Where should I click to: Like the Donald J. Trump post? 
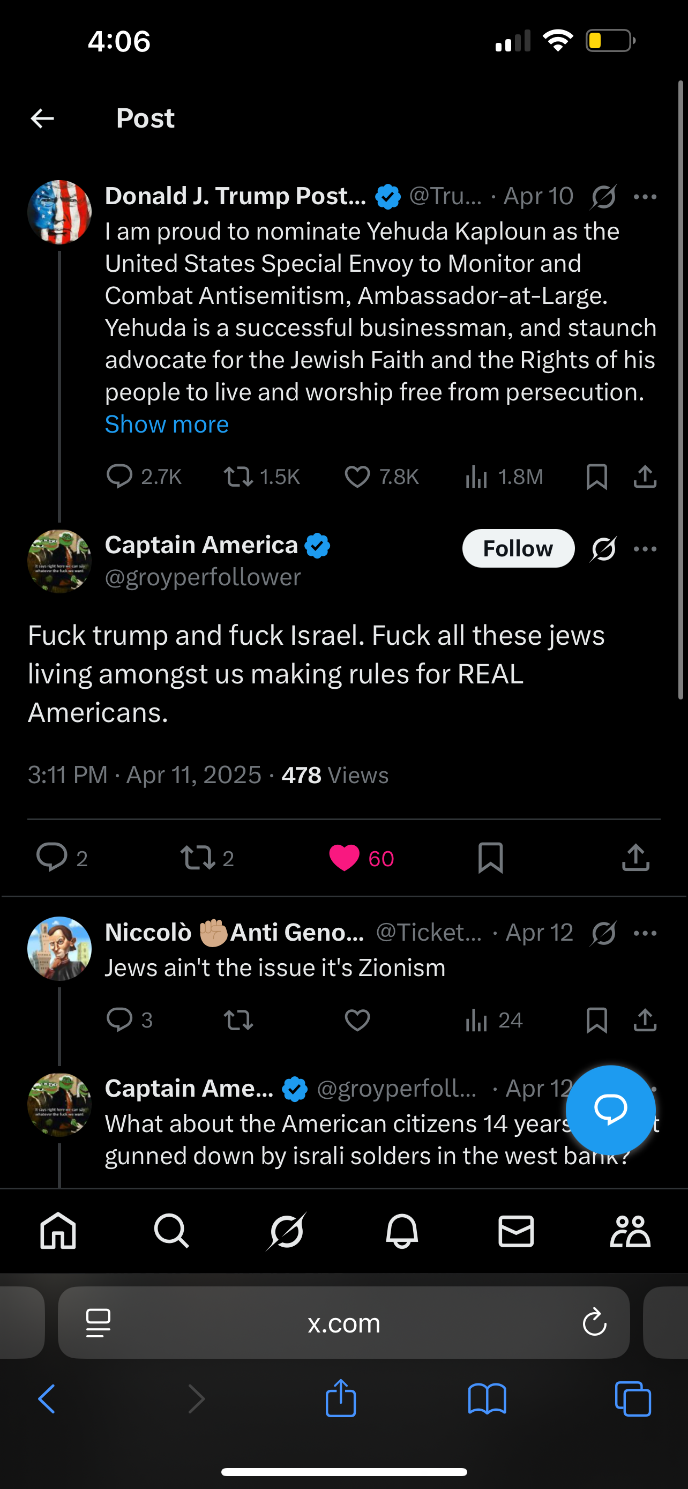(357, 477)
